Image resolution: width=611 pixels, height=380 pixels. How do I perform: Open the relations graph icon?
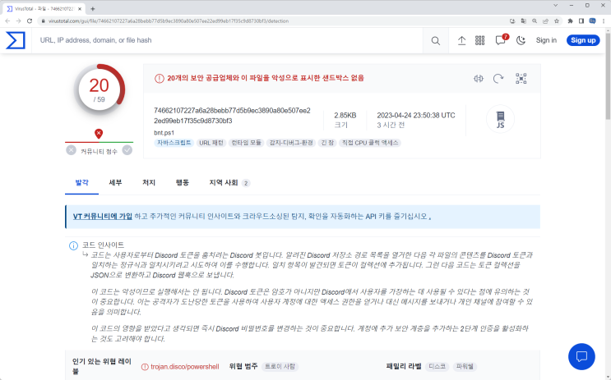[x=521, y=79]
